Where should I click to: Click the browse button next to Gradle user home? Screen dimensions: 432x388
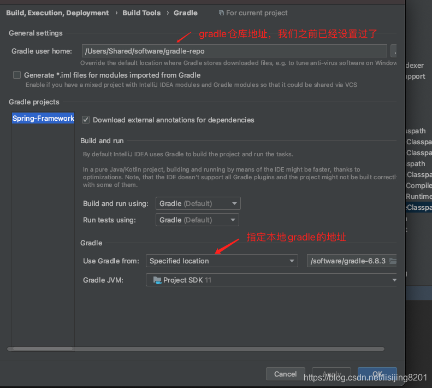(x=394, y=51)
